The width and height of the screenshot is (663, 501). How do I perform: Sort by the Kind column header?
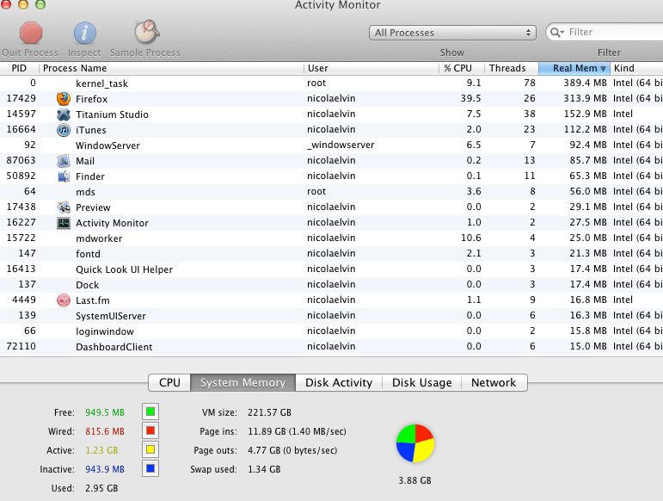636,68
